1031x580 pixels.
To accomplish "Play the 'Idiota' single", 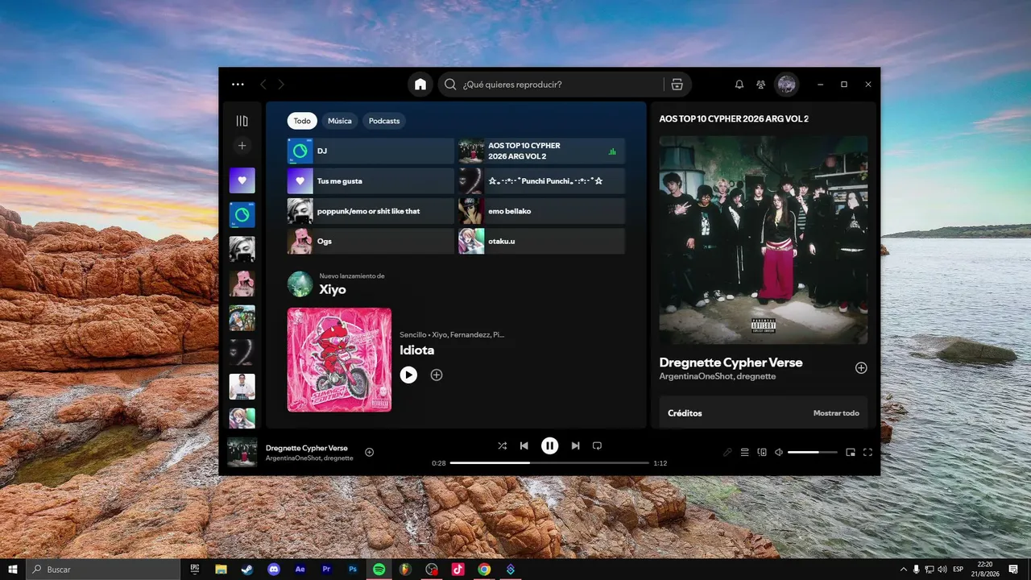I will (408, 375).
